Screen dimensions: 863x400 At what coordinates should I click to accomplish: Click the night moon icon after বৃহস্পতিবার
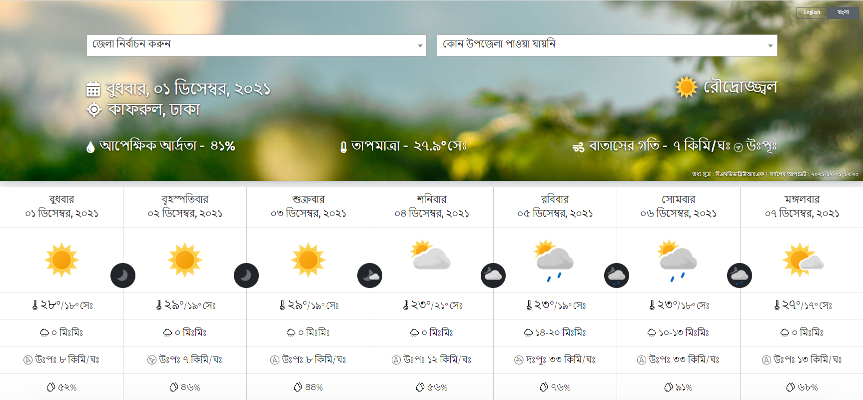tap(246, 275)
